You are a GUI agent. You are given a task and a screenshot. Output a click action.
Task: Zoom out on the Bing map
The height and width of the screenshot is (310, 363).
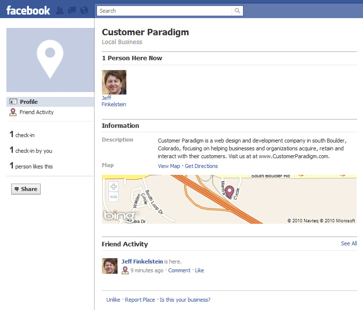tap(114, 197)
